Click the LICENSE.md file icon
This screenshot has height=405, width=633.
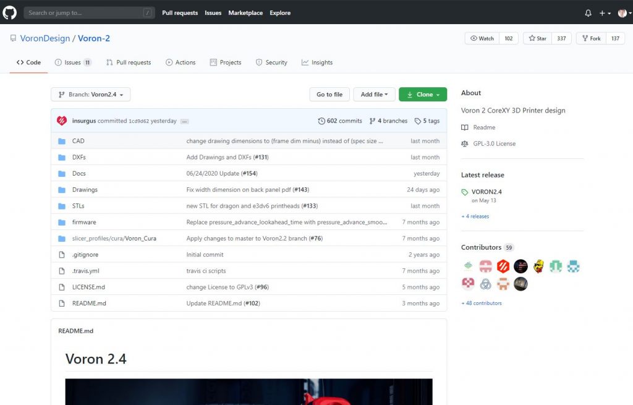pyautogui.click(x=61, y=287)
